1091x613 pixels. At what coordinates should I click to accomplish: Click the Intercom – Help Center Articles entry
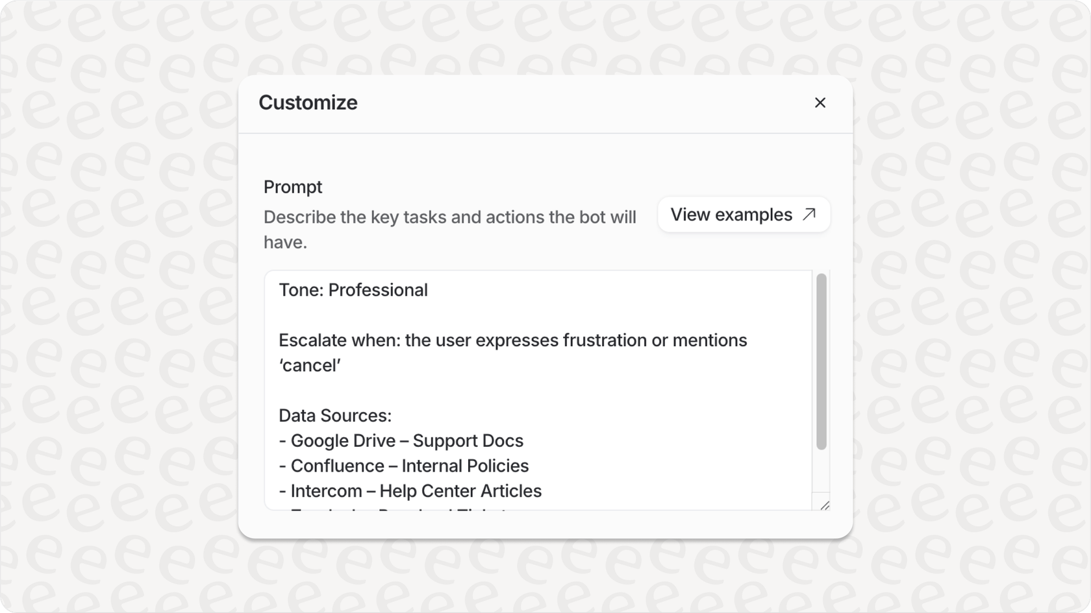[x=410, y=491]
